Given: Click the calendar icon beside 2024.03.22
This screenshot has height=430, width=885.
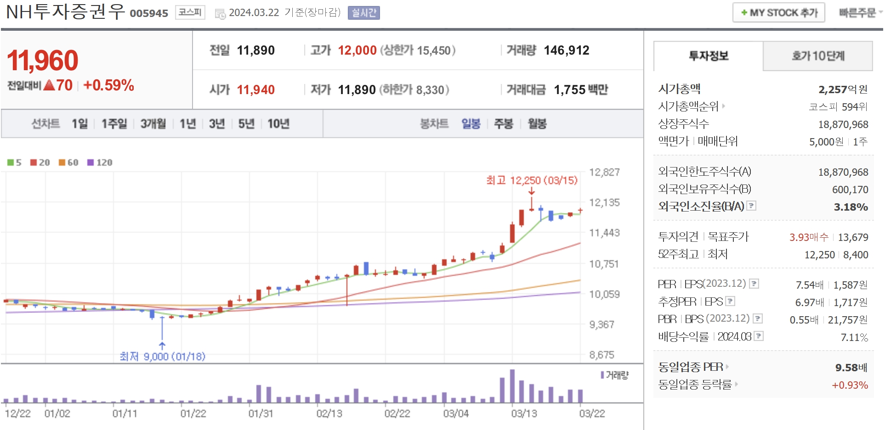Looking at the screenshot, I should tap(220, 13).
